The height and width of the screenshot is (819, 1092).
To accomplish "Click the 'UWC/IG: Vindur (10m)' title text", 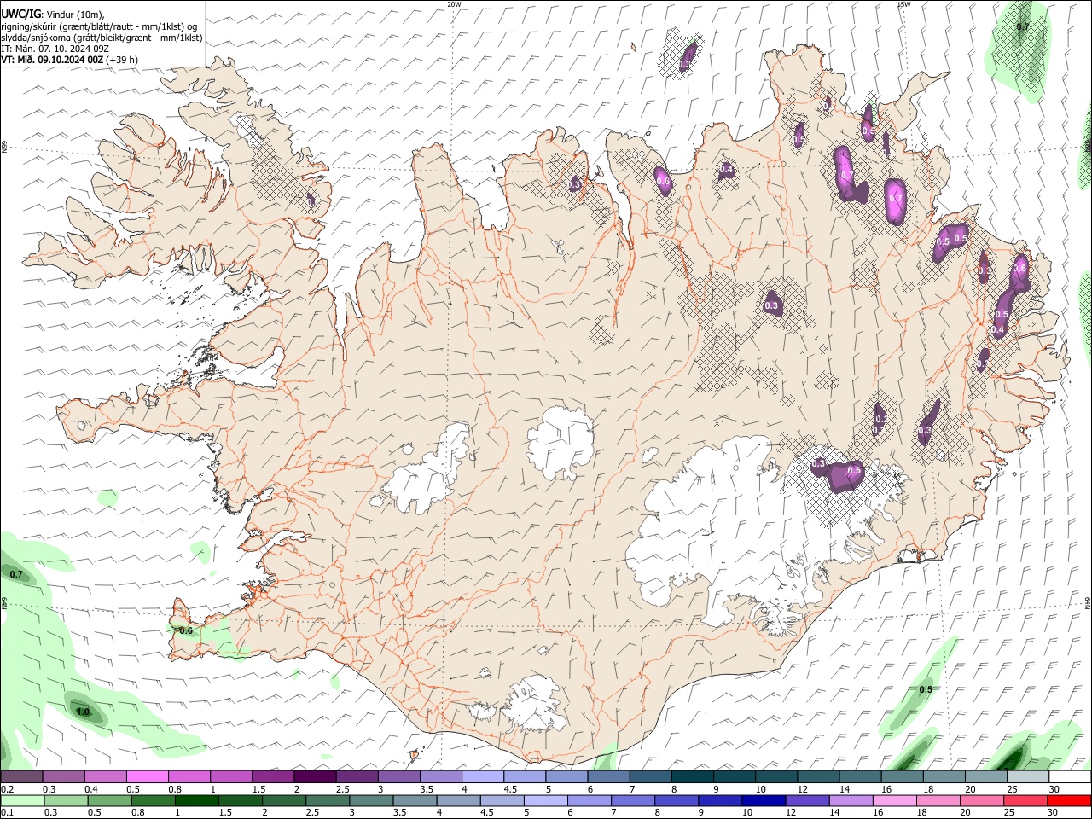I will (x=53, y=14).
